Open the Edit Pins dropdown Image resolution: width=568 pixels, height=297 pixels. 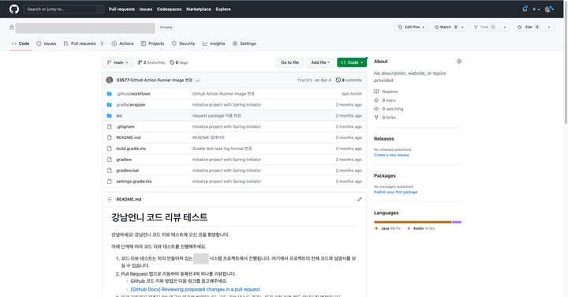[x=411, y=27]
